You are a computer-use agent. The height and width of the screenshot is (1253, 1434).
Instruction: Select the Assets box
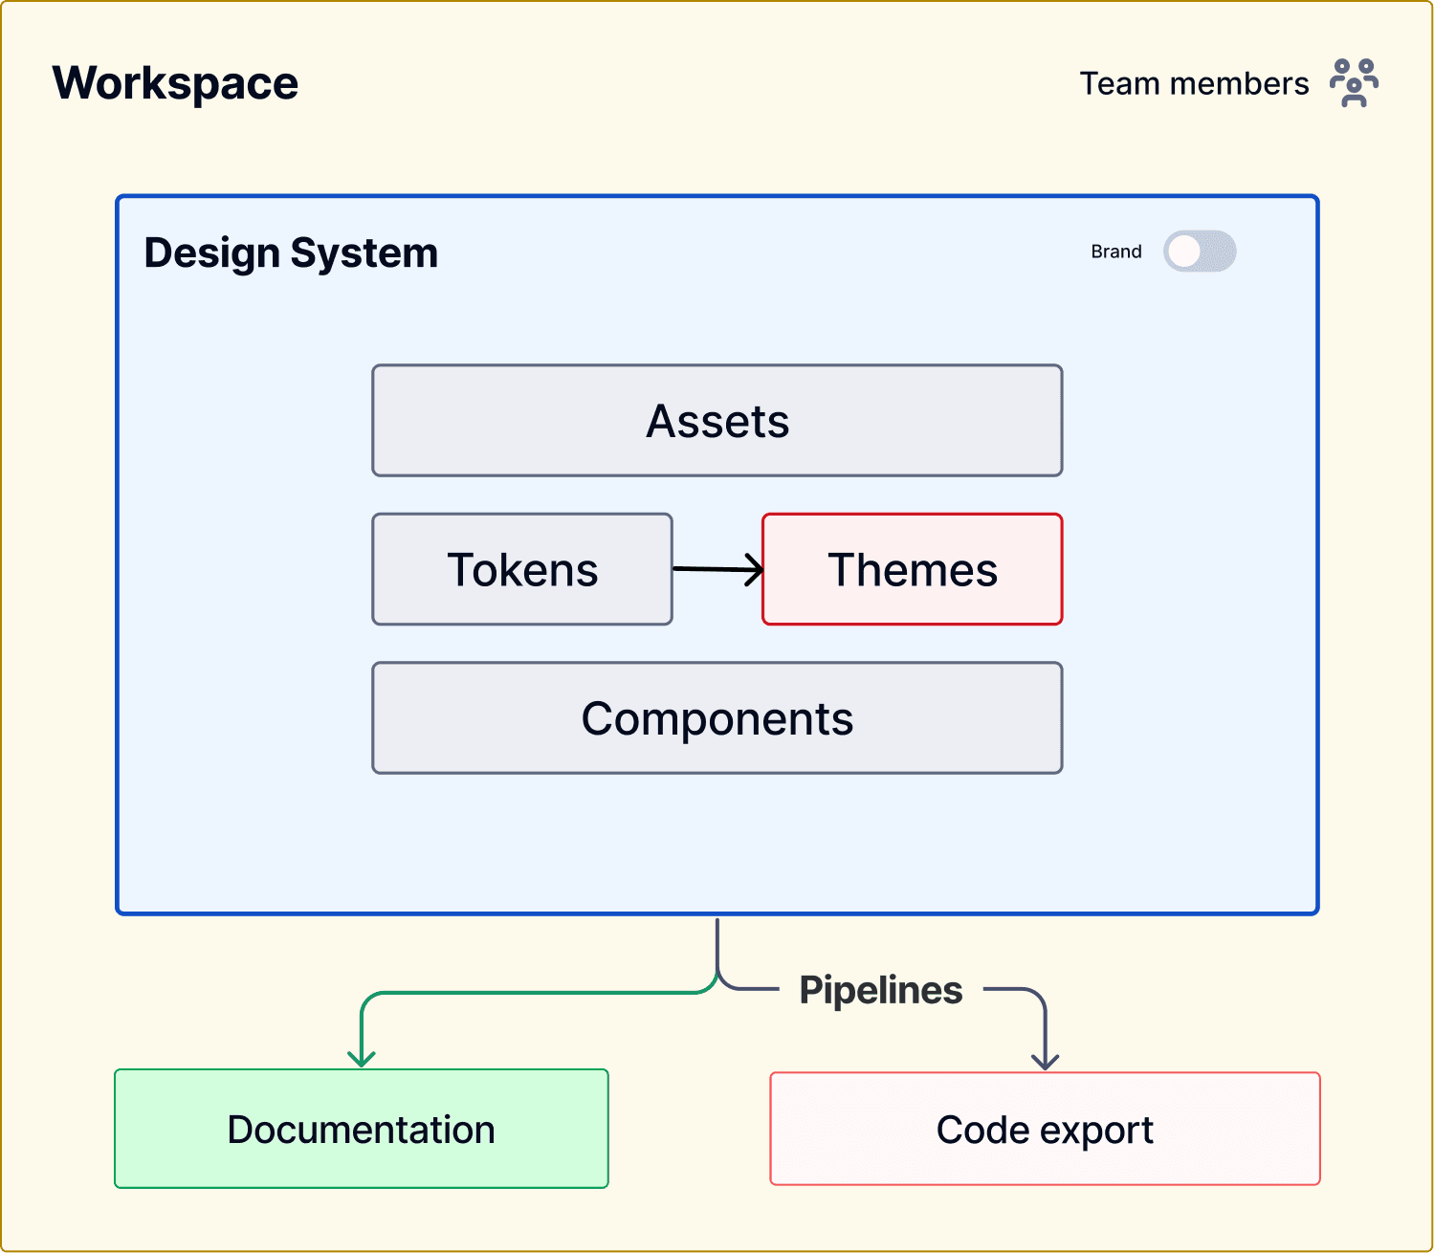click(x=717, y=421)
